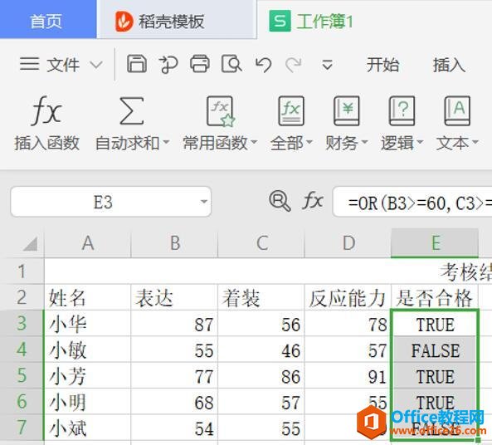
Task: Click the Undo arrow
Action: click(x=264, y=65)
